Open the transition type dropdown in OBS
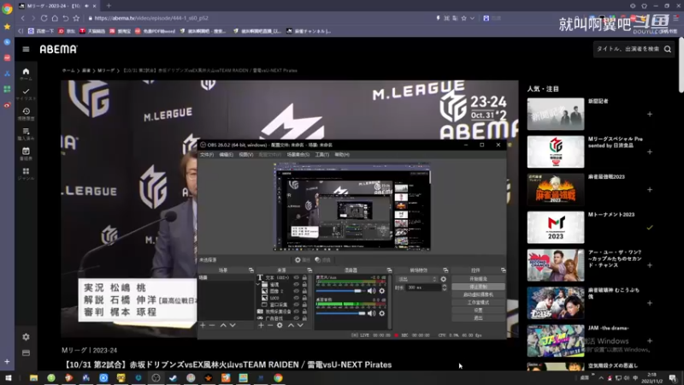The height and width of the screenshot is (385, 684). tap(417, 279)
